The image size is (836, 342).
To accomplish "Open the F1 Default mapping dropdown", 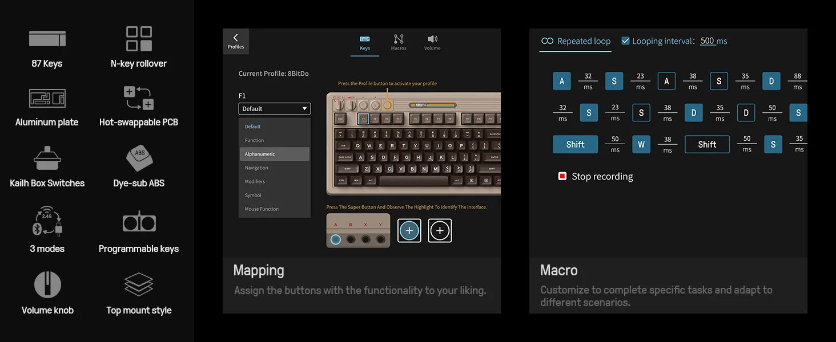I will coord(274,108).
